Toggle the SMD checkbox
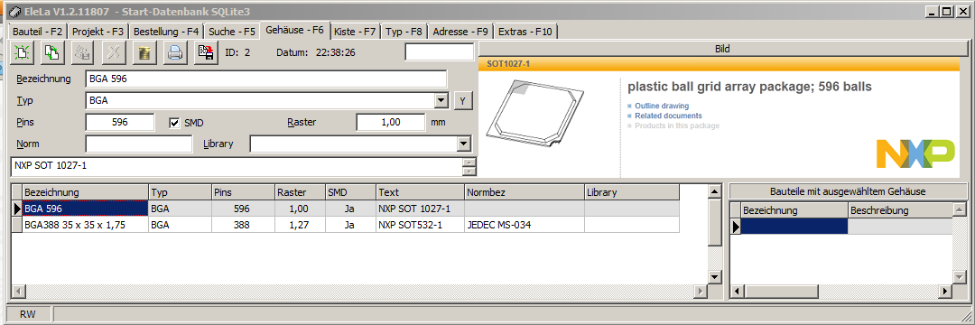The image size is (975, 325). coord(175,123)
